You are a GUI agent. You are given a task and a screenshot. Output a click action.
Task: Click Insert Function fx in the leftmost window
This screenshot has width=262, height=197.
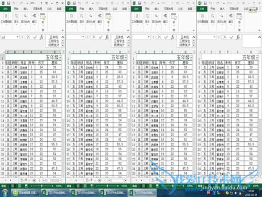41,37
